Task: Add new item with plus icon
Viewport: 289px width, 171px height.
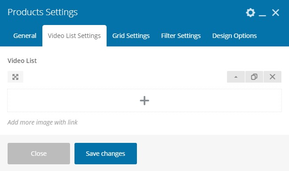Action: click(144, 100)
